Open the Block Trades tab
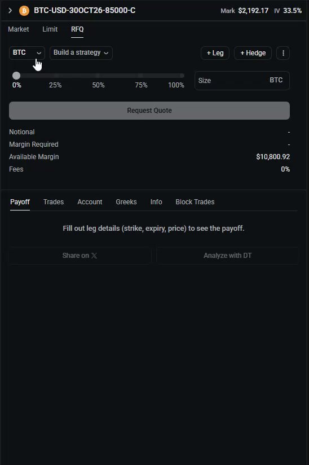 tap(195, 202)
